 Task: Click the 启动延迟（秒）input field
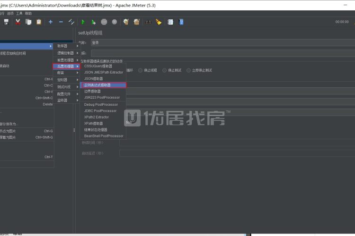click(237, 153)
